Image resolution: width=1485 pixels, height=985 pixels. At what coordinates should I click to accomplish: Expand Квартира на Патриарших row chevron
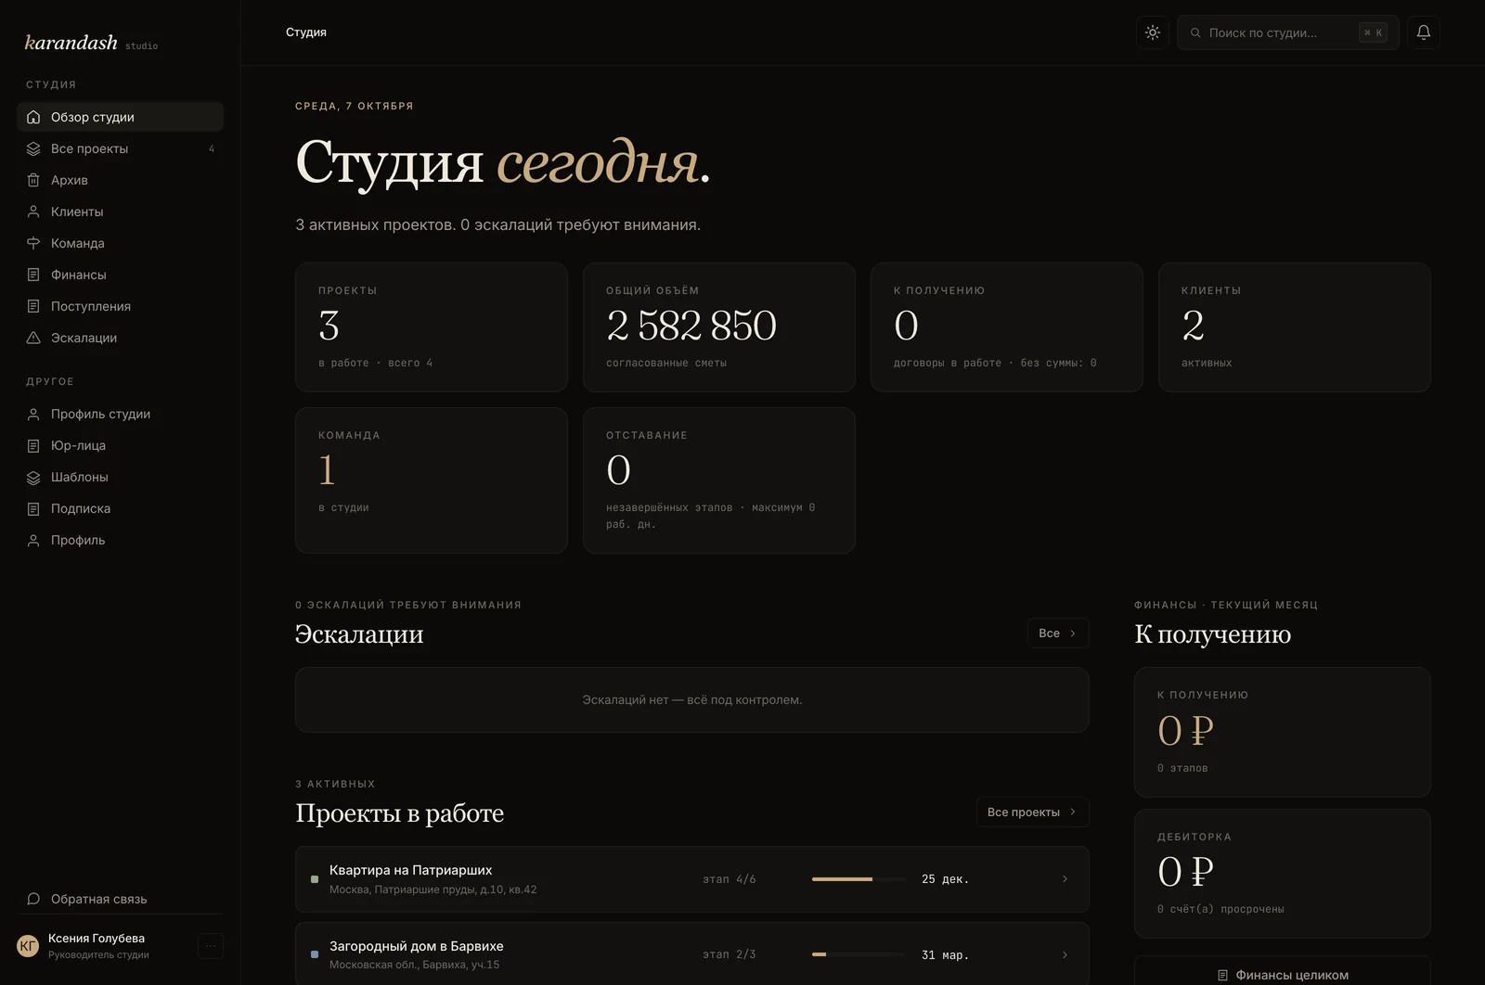pos(1065,878)
